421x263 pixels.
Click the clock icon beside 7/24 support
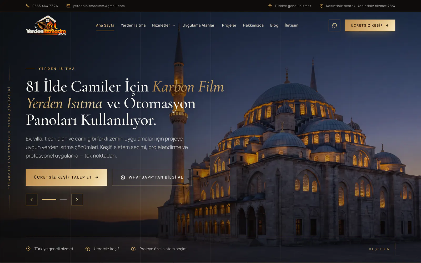[x=322, y=6]
